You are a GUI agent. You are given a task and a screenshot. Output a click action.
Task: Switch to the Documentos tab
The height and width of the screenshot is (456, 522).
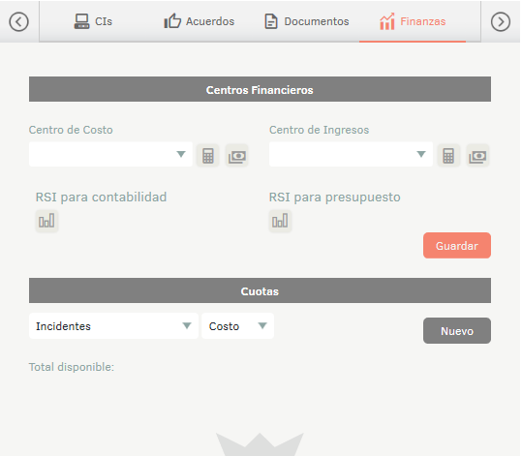pos(306,21)
